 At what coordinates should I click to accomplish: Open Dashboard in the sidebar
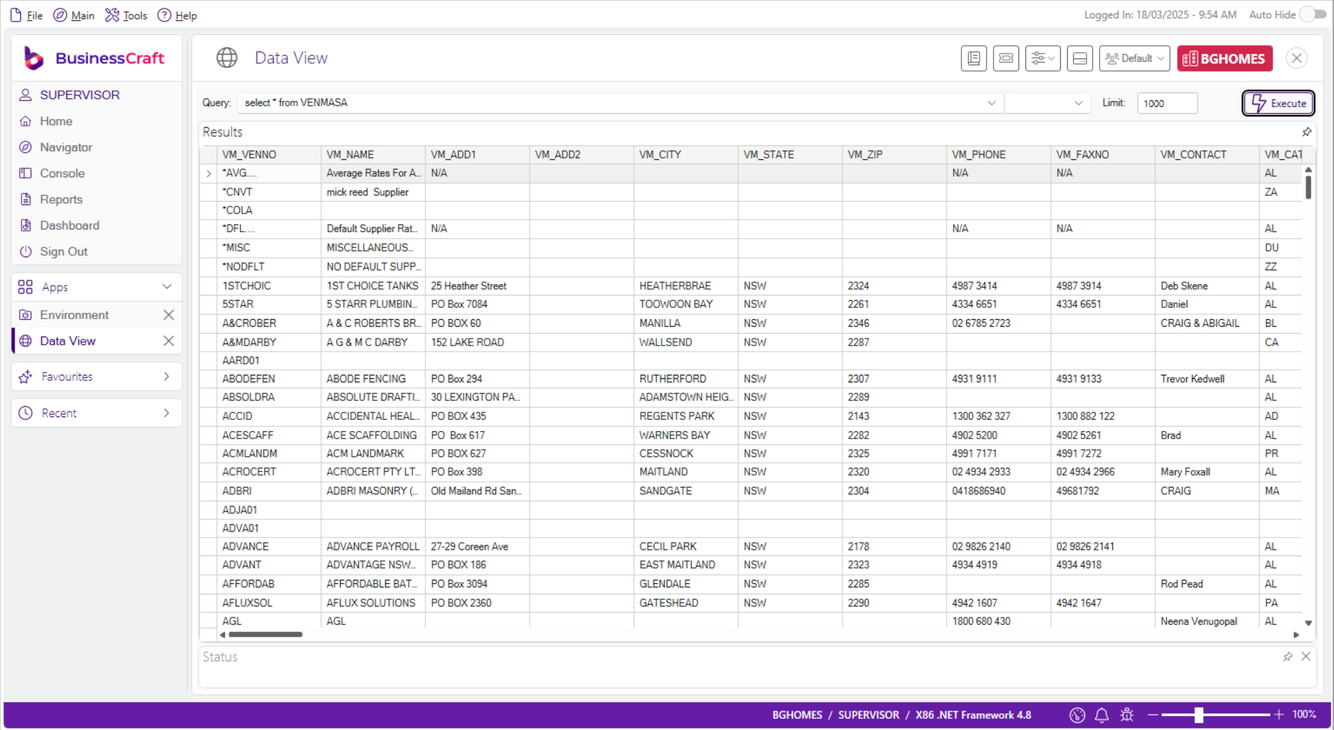coord(70,225)
